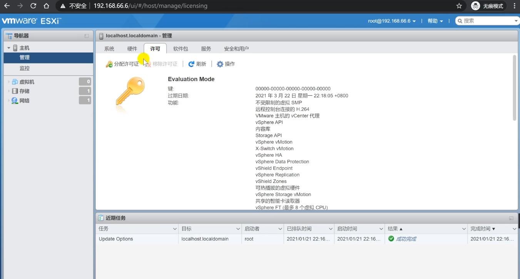Click the Refresh (刷新) icon
The height and width of the screenshot is (279, 520).
191,64
